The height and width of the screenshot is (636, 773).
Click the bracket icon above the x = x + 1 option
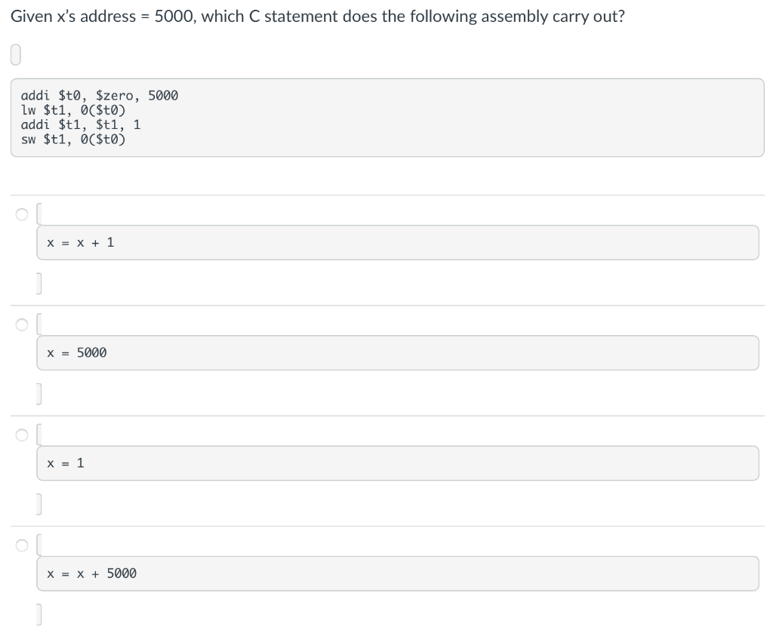click(39, 213)
